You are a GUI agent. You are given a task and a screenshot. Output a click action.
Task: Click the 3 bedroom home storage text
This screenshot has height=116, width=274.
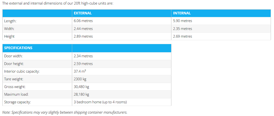pyautogui.click(x=100, y=102)
